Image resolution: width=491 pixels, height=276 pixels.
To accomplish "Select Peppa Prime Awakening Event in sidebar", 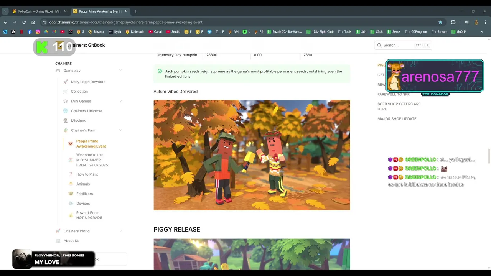I will pos(91,143).
